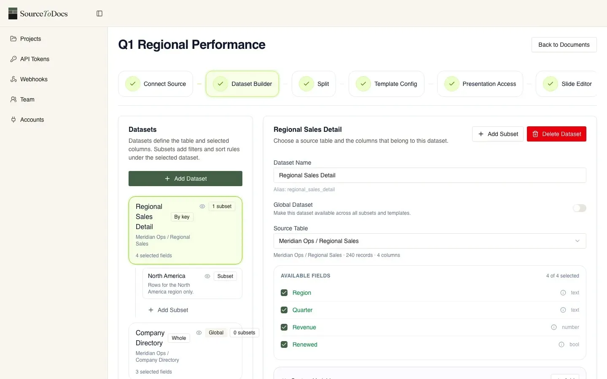The height and width of the screenshot is (379, 607).
Task: Uncheck the Renewed field checkbox
Action: (284, 344)
